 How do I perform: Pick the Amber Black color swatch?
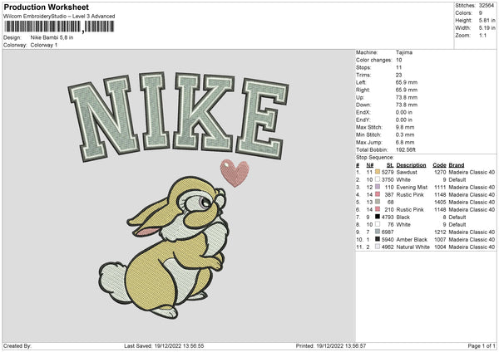[x=378, y=239]
